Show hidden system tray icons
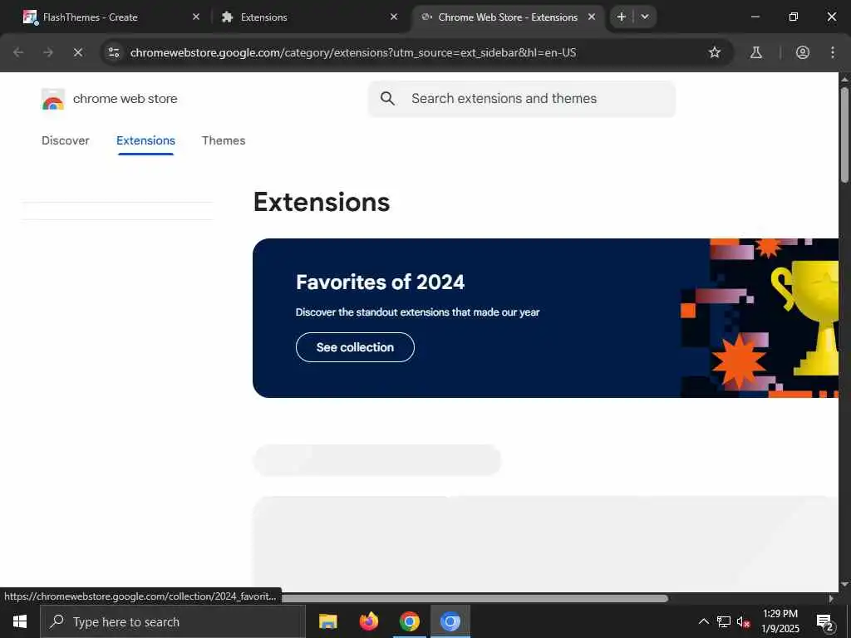Image resolution: width=851 pixels, height=638 pixels. pos(703,621)
